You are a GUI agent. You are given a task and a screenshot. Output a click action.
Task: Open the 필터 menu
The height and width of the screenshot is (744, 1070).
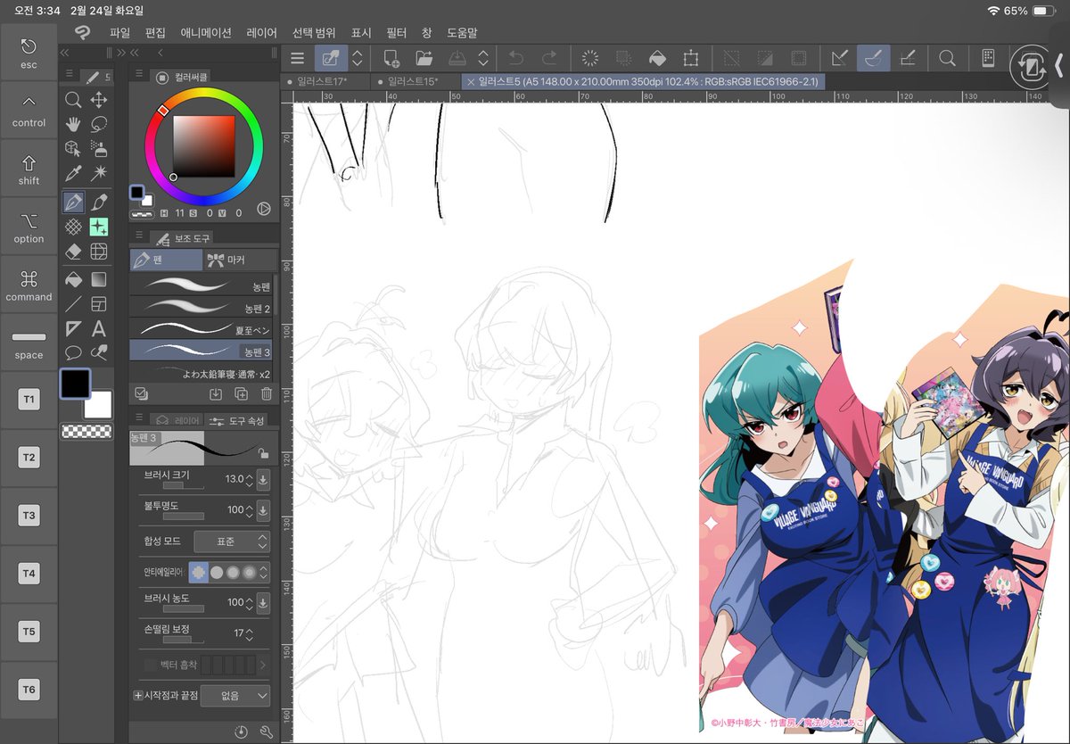coord(397,33)
